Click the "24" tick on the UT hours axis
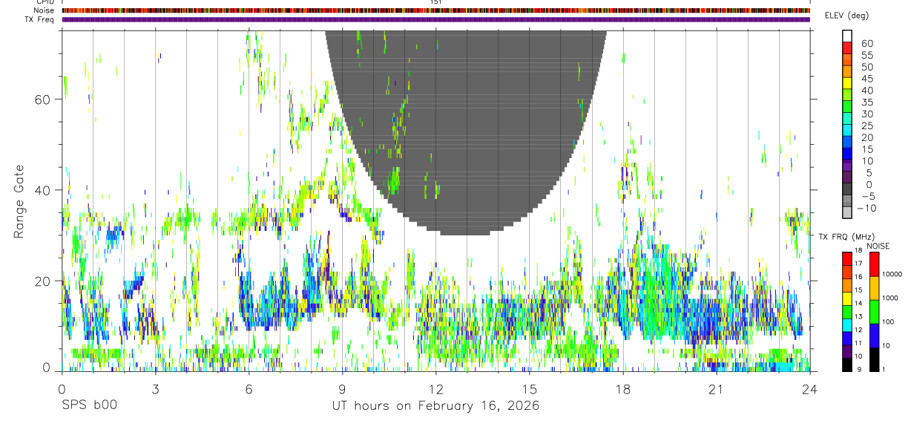The image size is (911, 421). pyautogui.click(x=809, y=389)
